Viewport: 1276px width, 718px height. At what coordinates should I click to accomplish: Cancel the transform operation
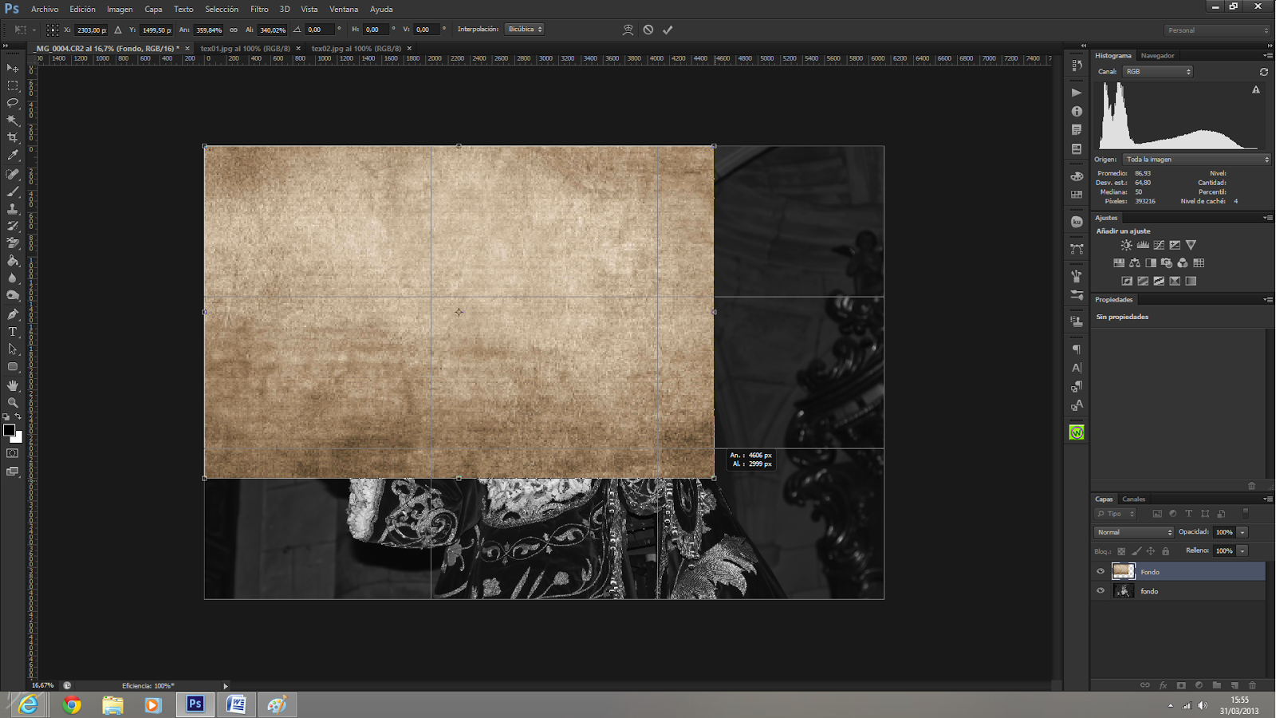(648, 30)
